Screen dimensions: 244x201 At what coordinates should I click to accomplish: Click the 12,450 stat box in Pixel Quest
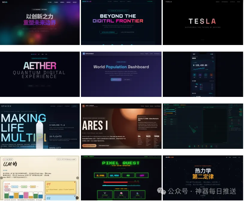point(115,175)
